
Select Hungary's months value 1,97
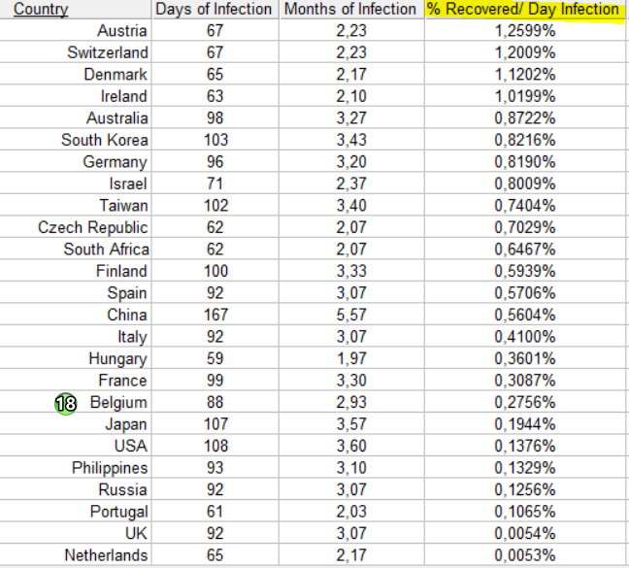tap(351, 358)
